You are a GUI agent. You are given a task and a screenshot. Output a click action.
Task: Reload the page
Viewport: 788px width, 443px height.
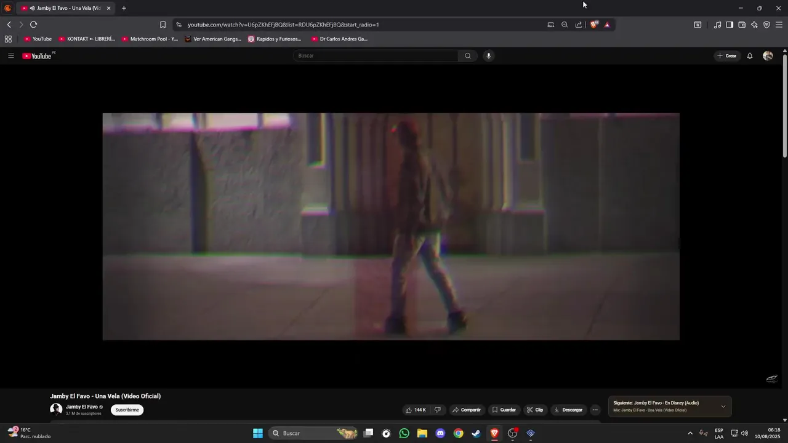(33, 25)
